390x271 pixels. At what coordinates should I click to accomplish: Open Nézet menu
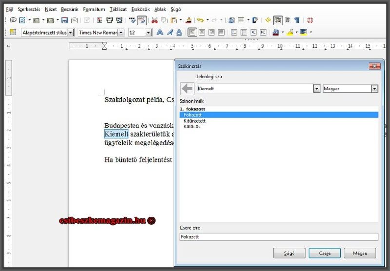(51, 9)
